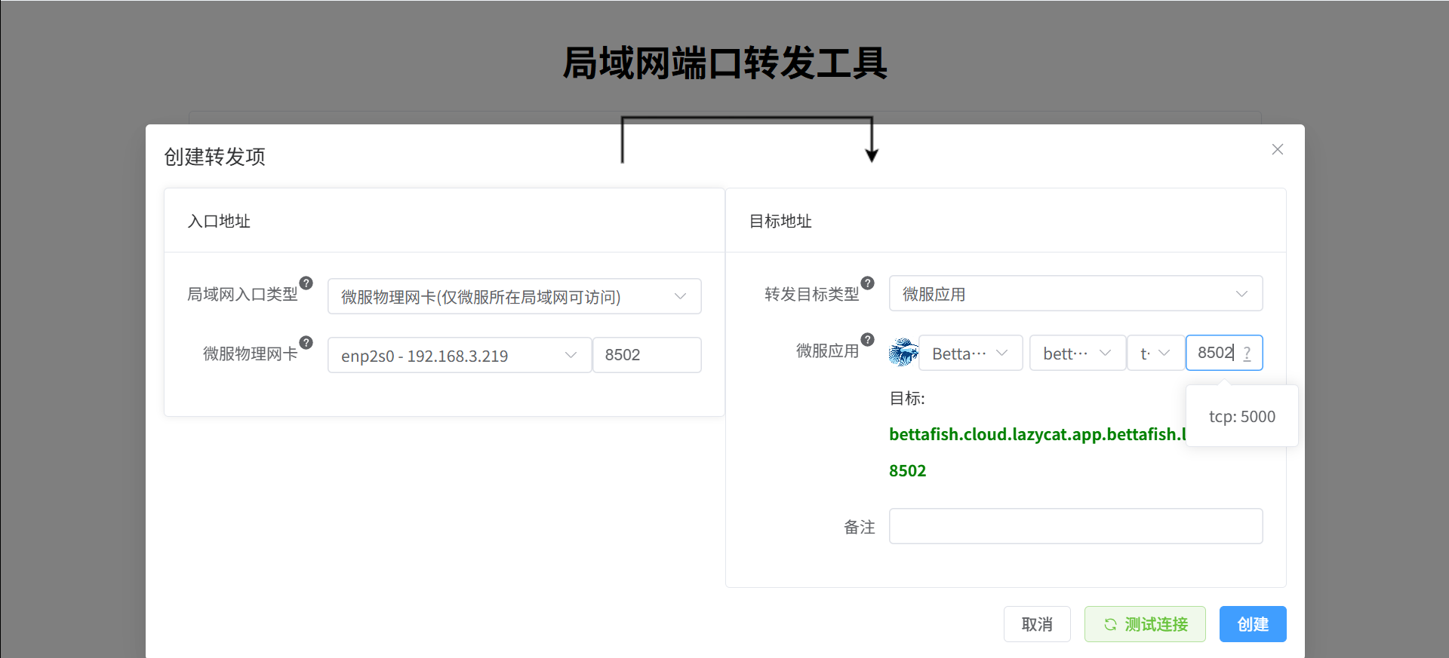Screen dimensions: 1449x658
Task: Click help icon beside 局域网入口类型
Action: 306,283
